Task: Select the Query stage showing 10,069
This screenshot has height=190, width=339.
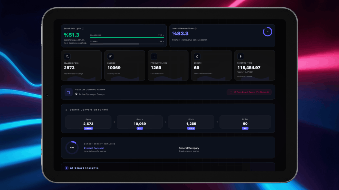Action: pos(139,122)
